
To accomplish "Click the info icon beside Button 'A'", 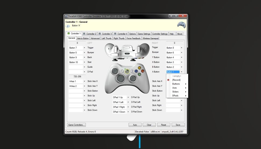I will (68, 26).
